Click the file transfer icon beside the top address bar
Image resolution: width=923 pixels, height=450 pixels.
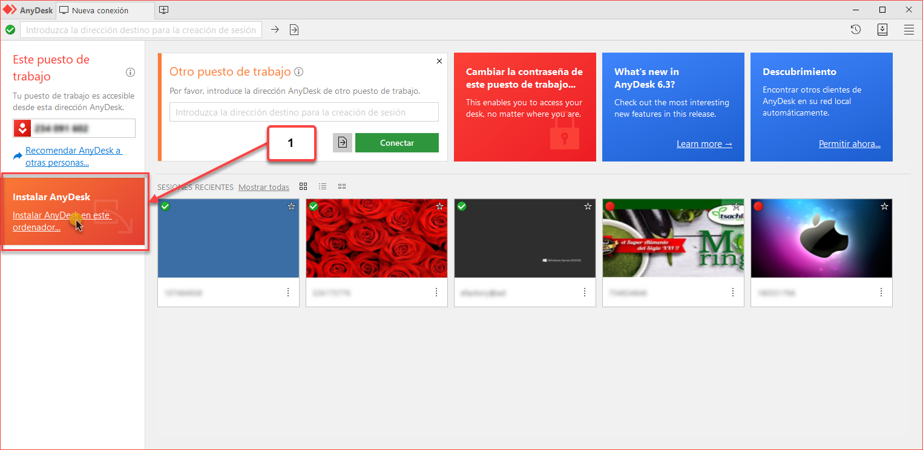point(294,30)
